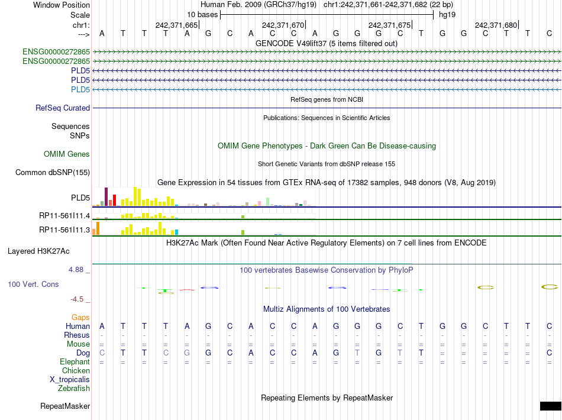Click the "Human" alignment row label
This screenshot has width=562, height=420.
click(x=77, y=326)
